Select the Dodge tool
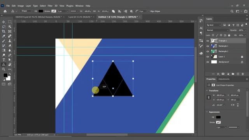This screenshot has height=140, width=249. (4, 55)
